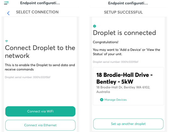Click the Connect Droplet to the network heading
This screenshot has height=132, width=170.
[x=40, y=52]
